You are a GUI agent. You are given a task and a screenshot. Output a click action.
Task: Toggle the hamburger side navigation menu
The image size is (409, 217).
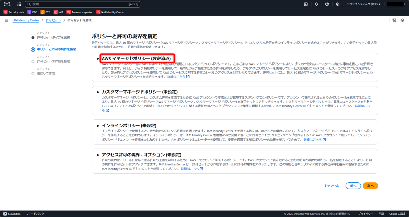point(6,20)
